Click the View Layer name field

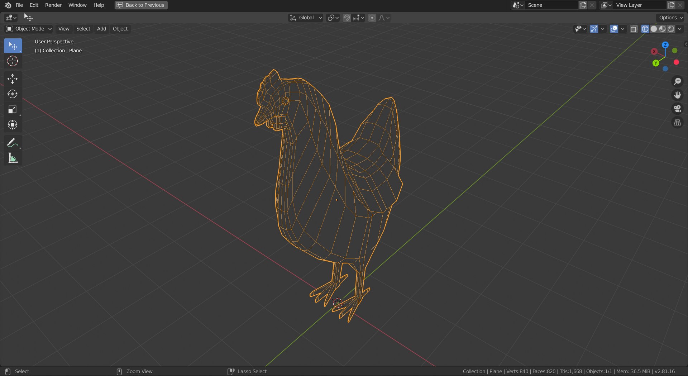point(640,5)
